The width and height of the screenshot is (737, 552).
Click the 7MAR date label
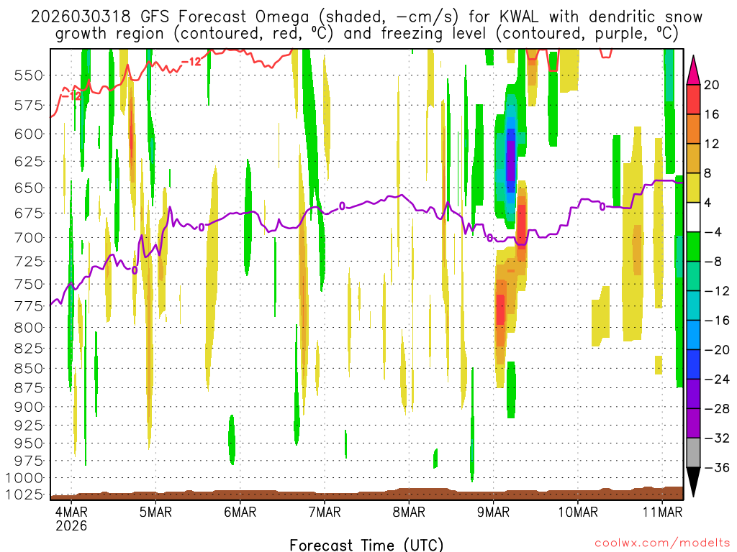point(325,512)
